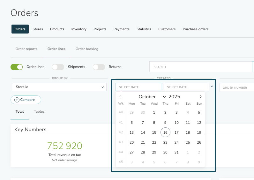Viewport: 254px width, 180px height.
Task: Open the October month dropdown
Action: pyautogui.click(x=152, y=97)
